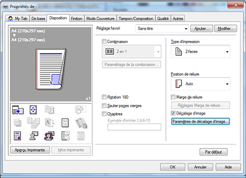Click the printer-to-paper output icon with blue arrow
This screenshot has height=178, width=246.
(18, 110)
